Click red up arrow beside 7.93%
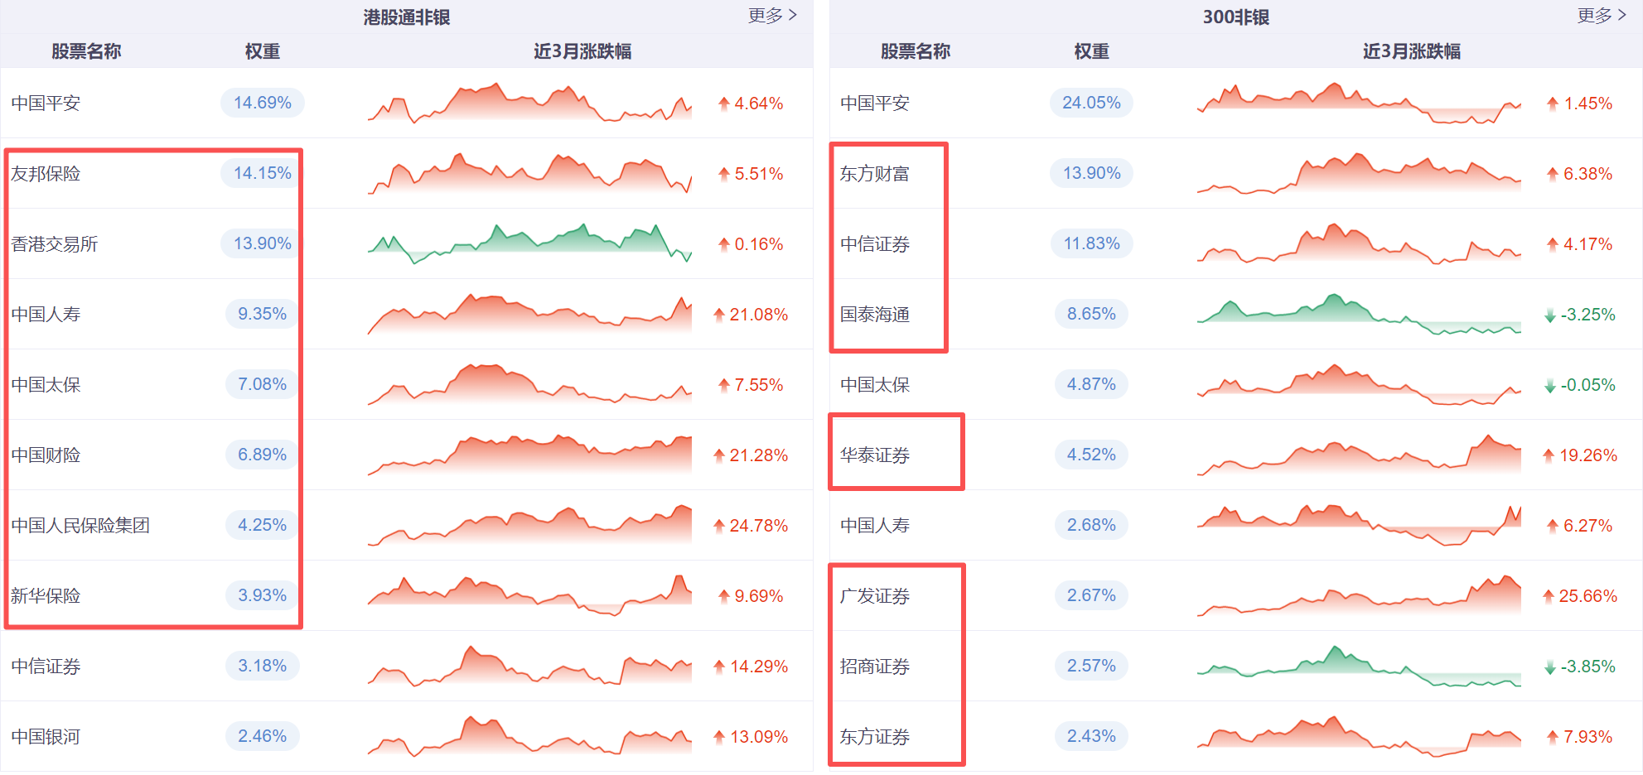This screenshot has height=775, width=1643. point(1553,737)
